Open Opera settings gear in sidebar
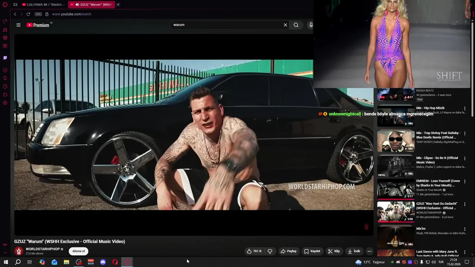Screen dimensions: 475x267 (x=5, y=103)
